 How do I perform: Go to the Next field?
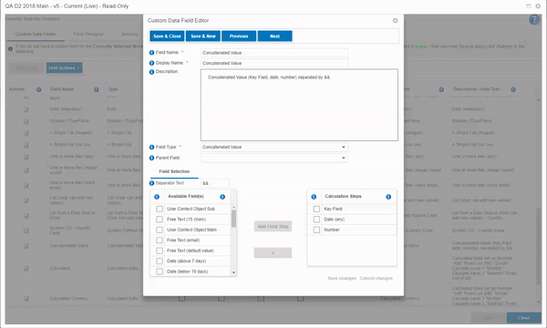[275, 36]
